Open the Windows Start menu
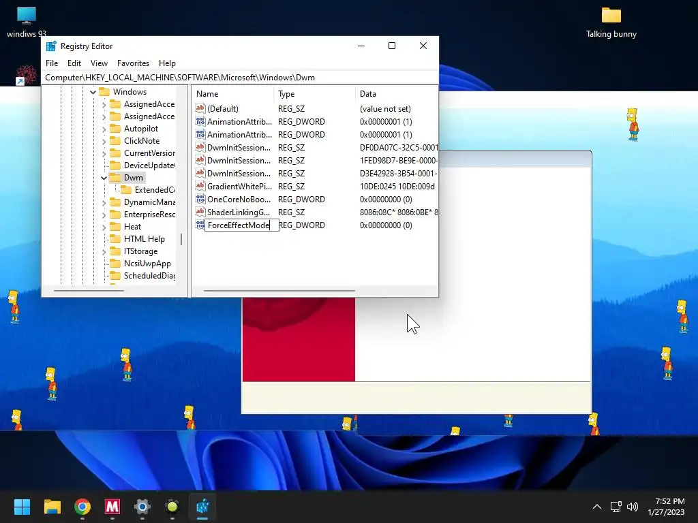This screenshot has height=523, width=698. pos(22,507)
